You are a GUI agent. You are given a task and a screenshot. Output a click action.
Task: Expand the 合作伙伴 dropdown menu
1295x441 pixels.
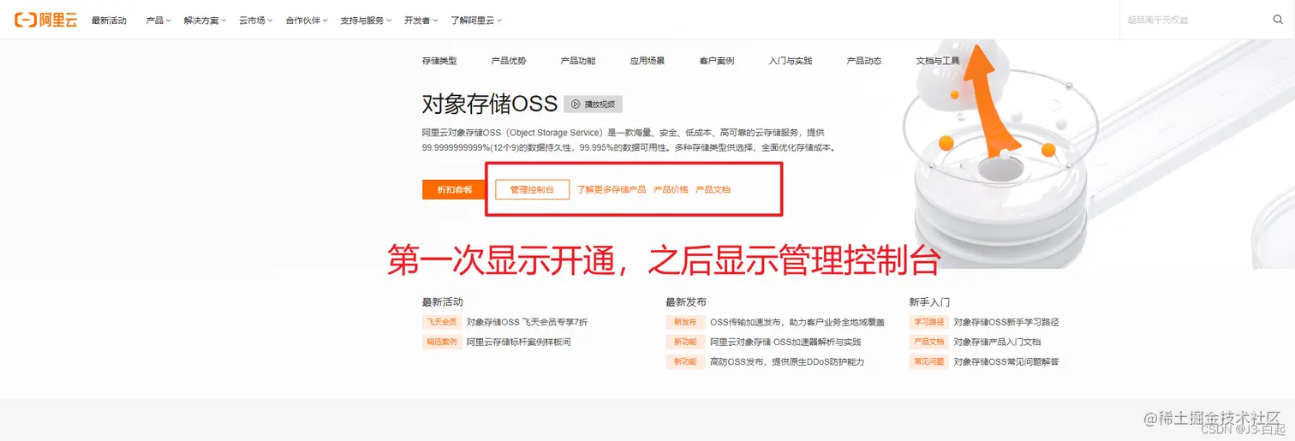click(x=307, y=21)
